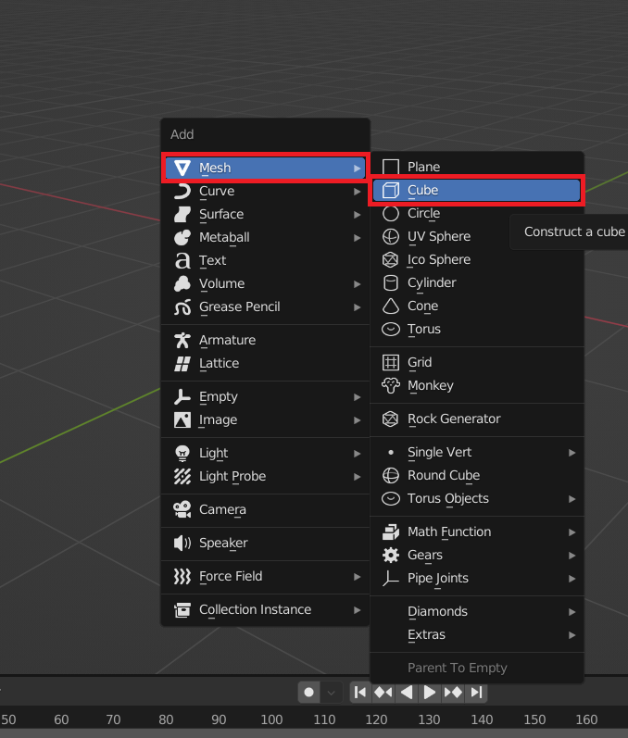Viewport: 628px width, 738px height.
Task: Click the Gears add-on icon
Action: (x=391, y=555)
